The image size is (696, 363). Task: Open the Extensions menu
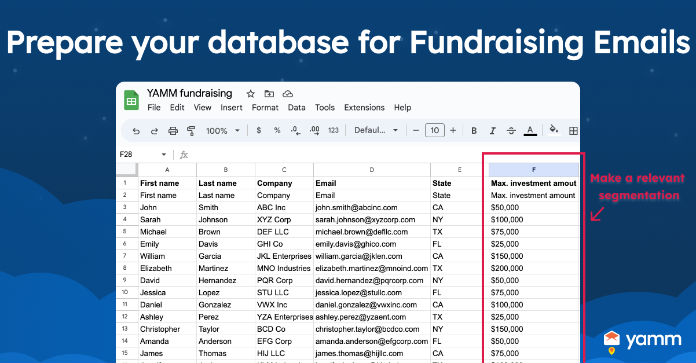coord(364,108)
